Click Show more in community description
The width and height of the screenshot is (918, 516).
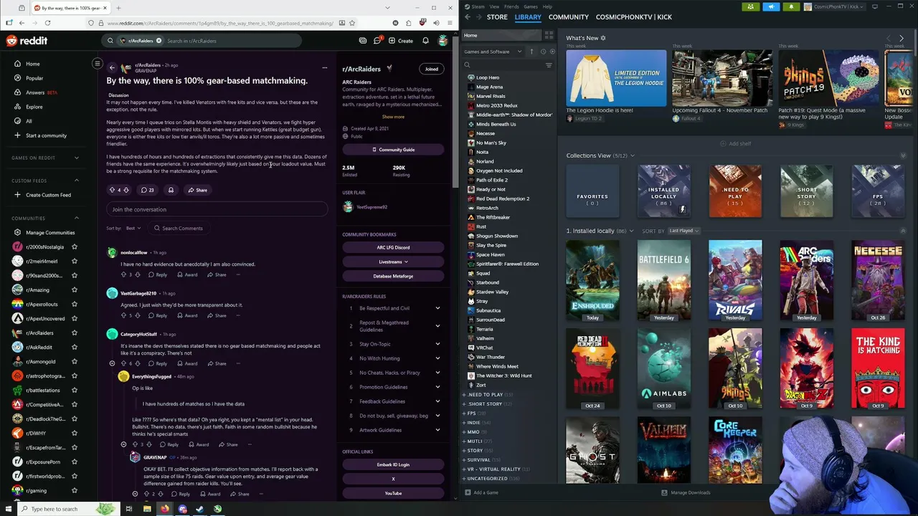click(393, 117)
